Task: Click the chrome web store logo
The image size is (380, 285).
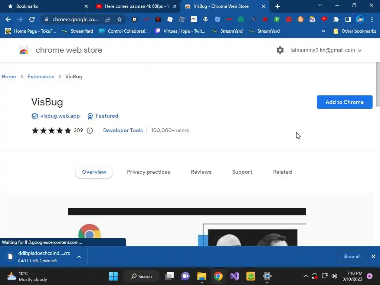Action: (x=24, y=50)
